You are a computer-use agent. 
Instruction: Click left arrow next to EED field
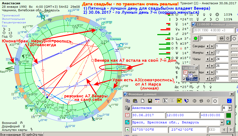tap(224, 130)
